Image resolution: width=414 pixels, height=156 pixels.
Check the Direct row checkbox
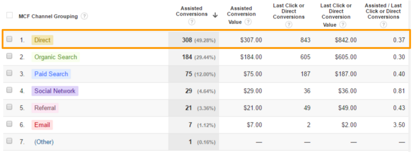point(10,39)
